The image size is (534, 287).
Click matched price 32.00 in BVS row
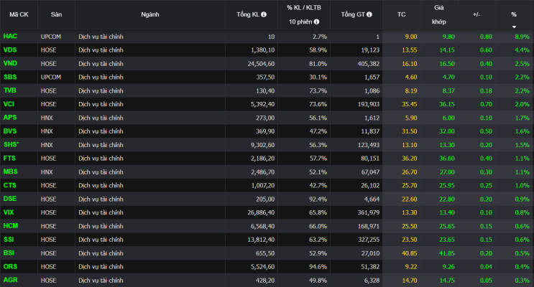coord(447,131)
